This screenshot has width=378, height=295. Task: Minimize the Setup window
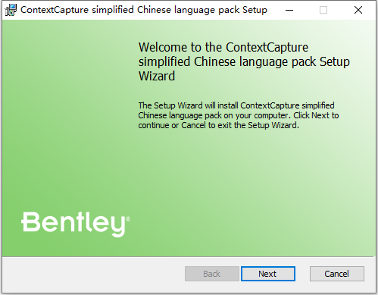click(x=289, y=10)
